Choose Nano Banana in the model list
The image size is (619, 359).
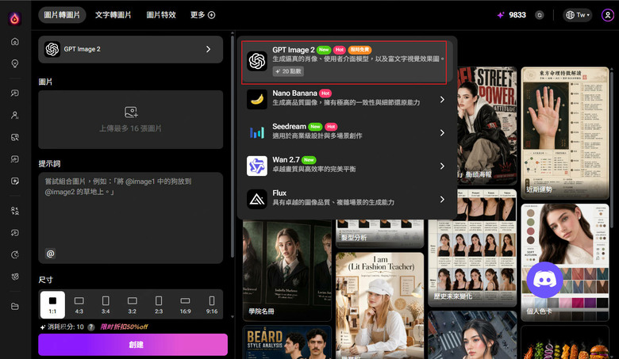347,99
